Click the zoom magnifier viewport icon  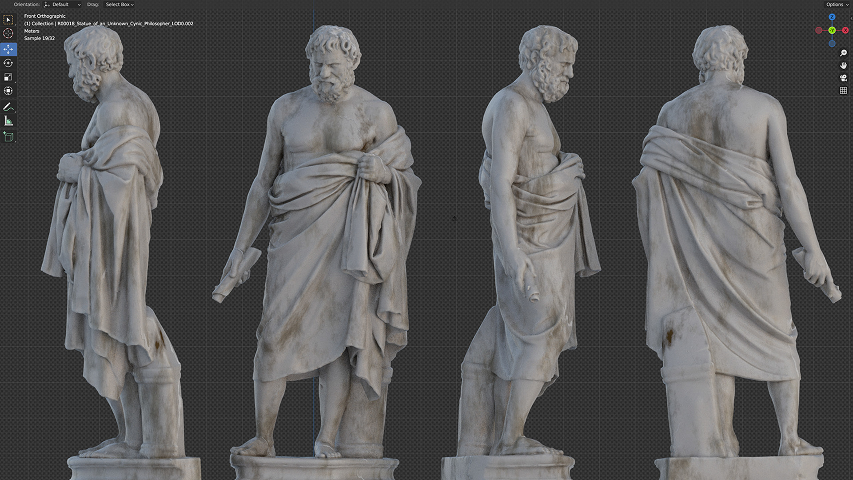click(843, 53)
